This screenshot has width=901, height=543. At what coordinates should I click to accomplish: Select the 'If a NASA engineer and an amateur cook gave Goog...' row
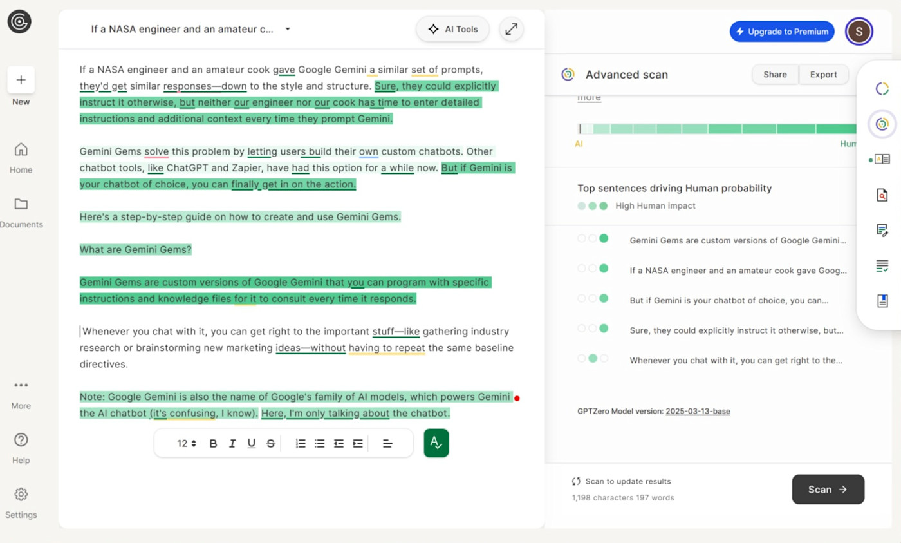[712, 271]
